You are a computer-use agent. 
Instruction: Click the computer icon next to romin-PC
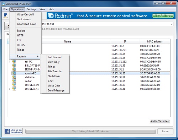click(x=14, y=73)
